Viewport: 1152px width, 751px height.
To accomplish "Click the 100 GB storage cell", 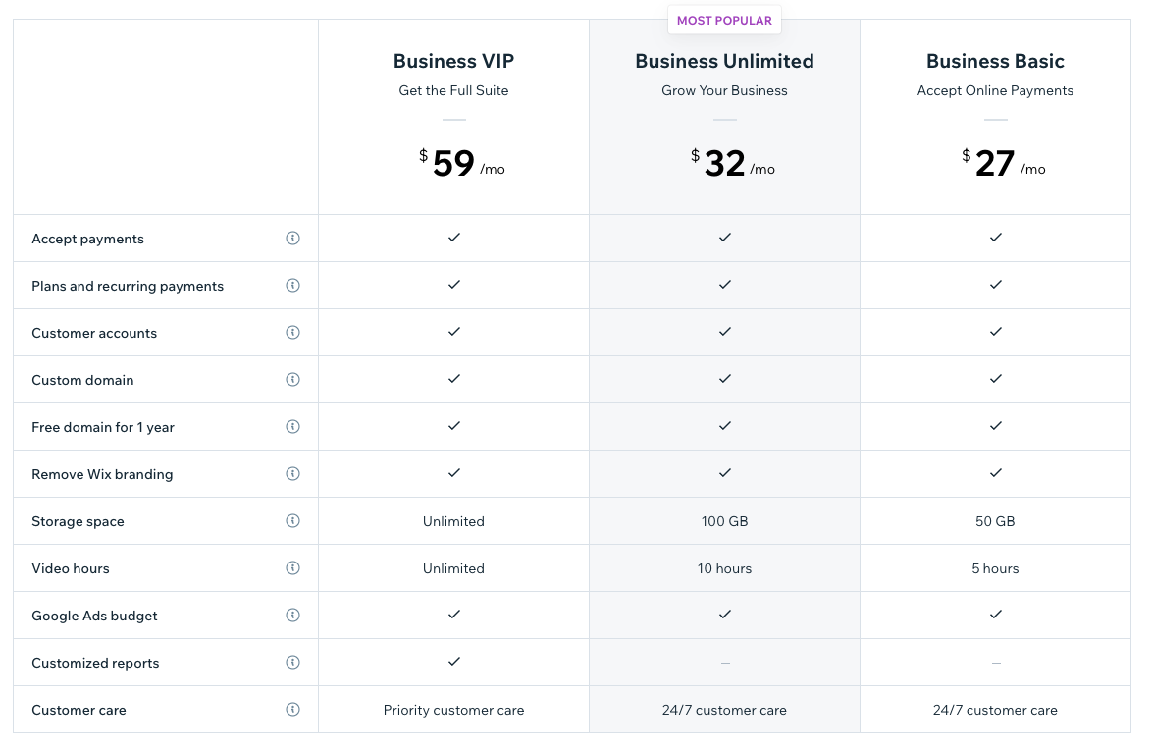I will point(724,521).
